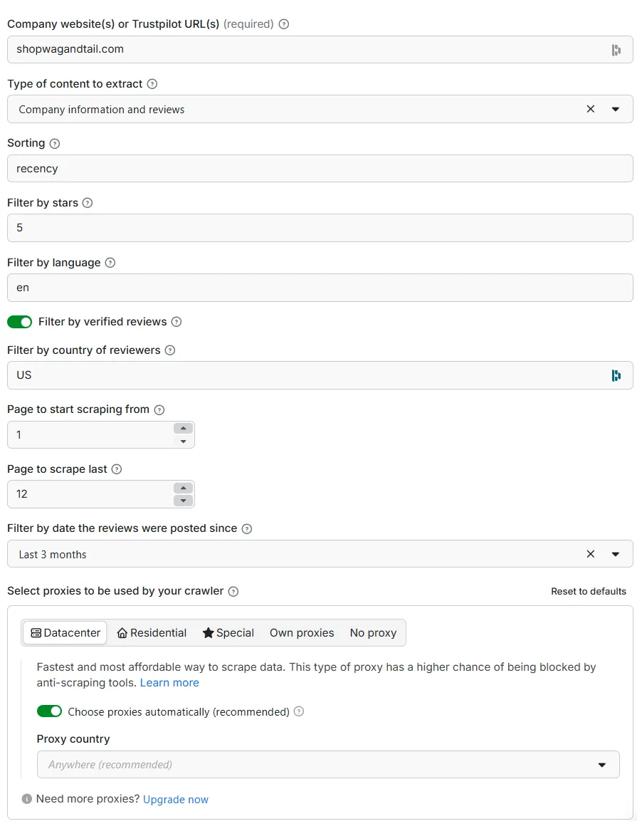Screen dimensions: 642x826
Task: Select the No proxy tab
Action: click(373, 632)
